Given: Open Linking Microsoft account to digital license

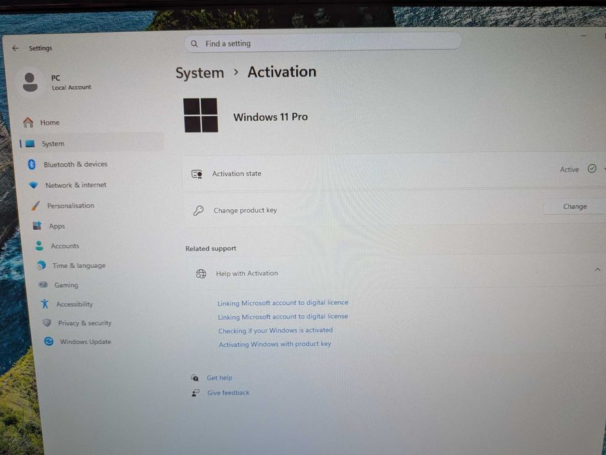Looking at the screenshot, I should pos(283,317).
